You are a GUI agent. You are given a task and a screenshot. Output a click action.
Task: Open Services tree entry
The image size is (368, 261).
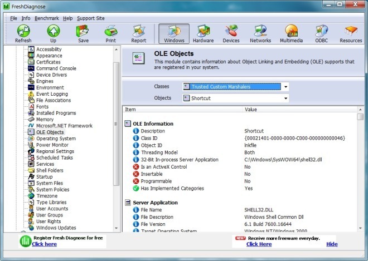click(45, 164)
